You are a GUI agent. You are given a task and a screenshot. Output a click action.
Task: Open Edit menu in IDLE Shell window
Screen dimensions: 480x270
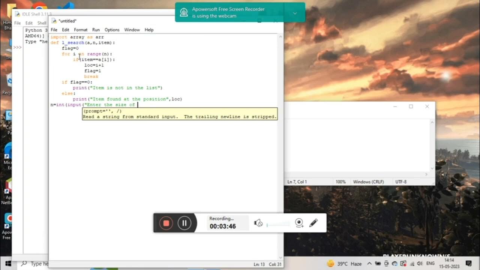29,23
